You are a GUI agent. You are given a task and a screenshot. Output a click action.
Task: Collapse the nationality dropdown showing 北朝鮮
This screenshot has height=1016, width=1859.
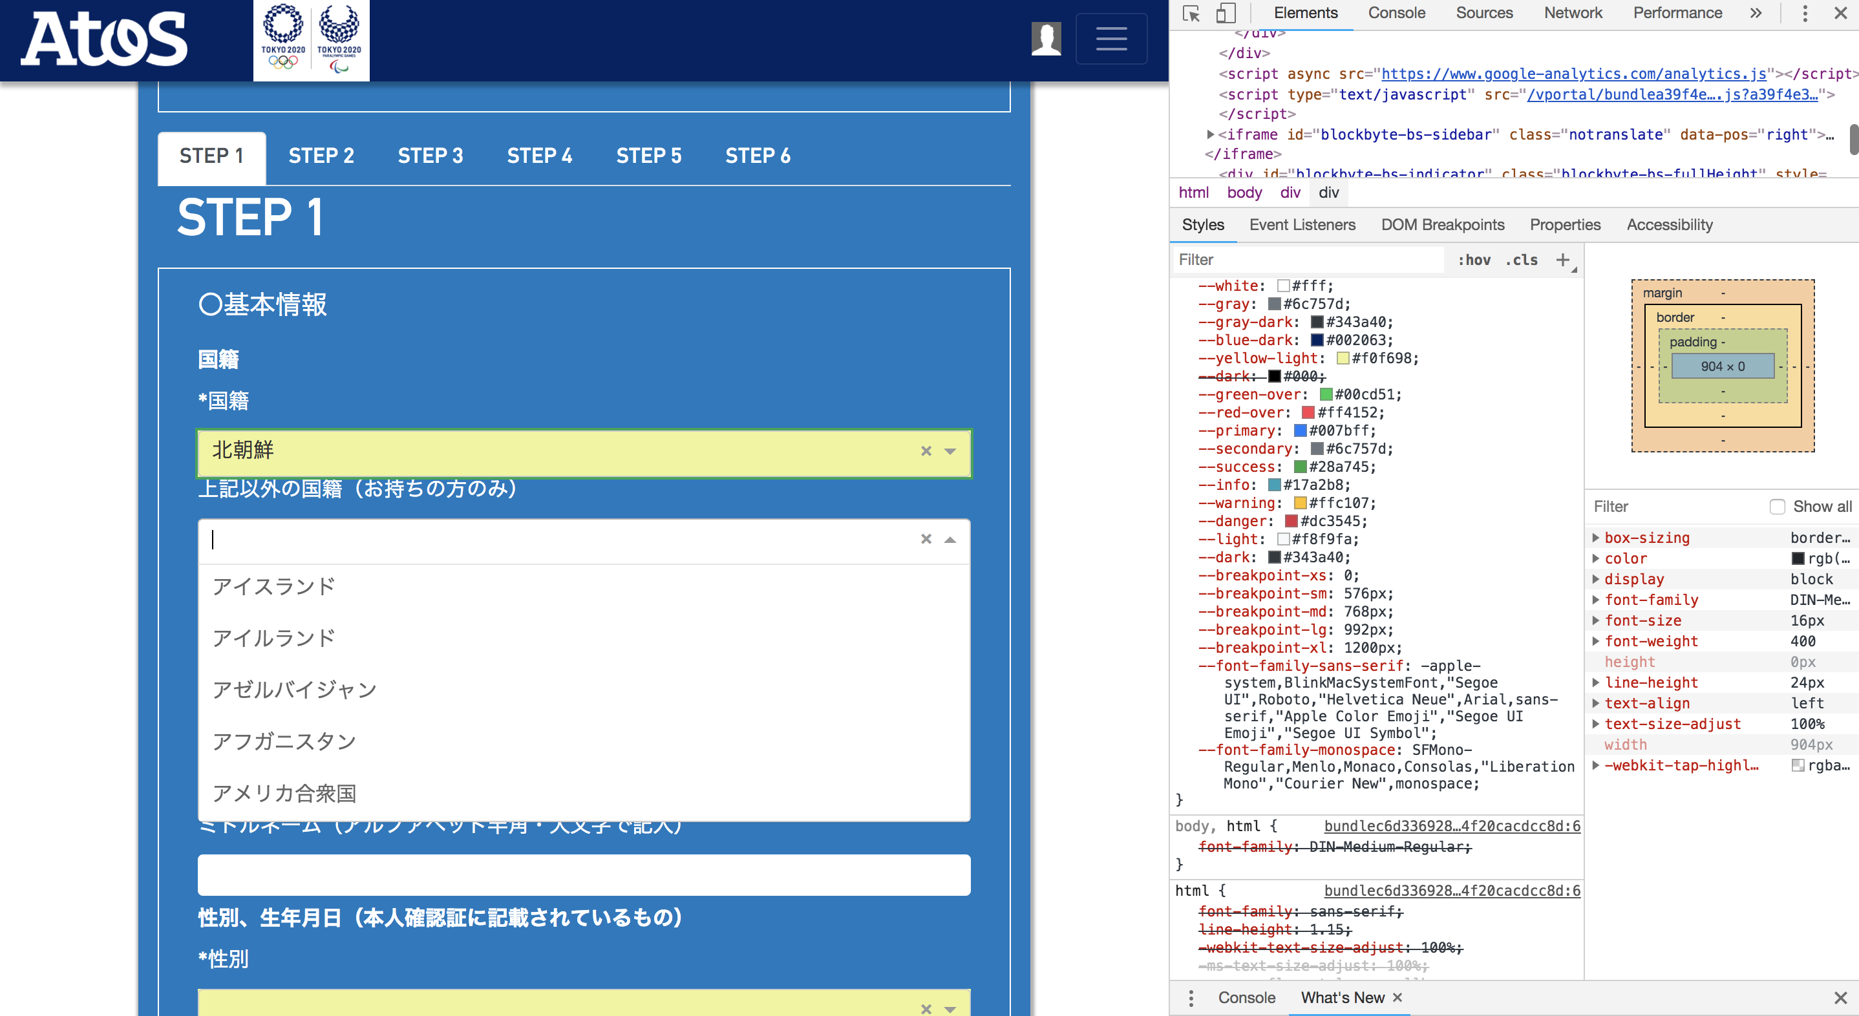click(x=950, y=452)
